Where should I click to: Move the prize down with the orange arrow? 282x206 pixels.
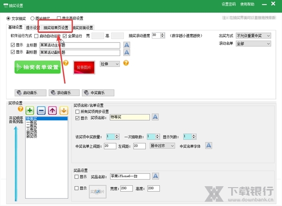coord(64,110)
